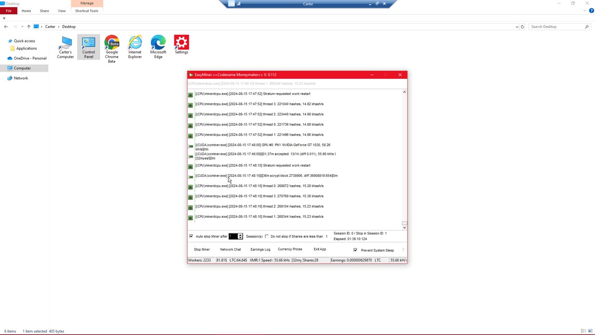
Task: Click the OneDrive cloud icon in sidebar
Action: click(x=10, y=58)
